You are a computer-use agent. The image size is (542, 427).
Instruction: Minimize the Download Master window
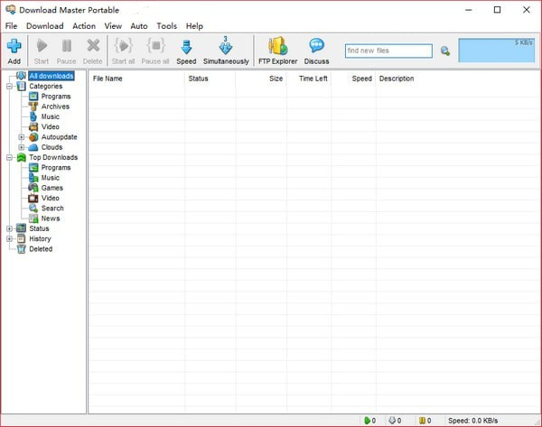(x=469, y=10)
